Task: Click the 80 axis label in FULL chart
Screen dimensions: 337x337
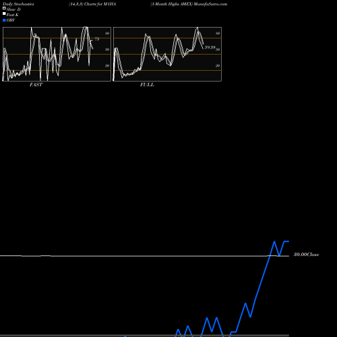Action: coord(218,33)
